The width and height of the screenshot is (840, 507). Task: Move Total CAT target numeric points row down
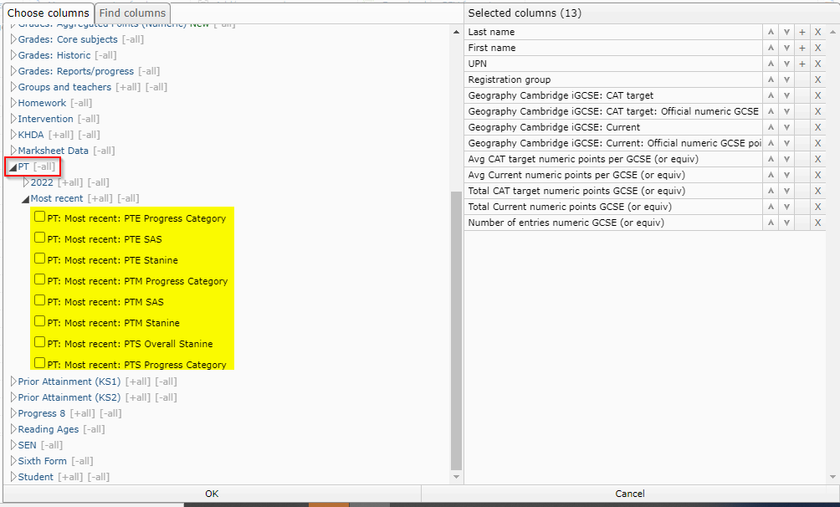[x=786, y=191]
